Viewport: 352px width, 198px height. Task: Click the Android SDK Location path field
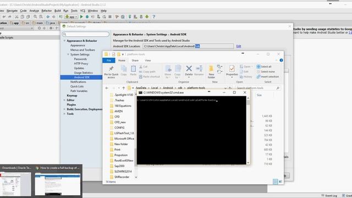(188, 46)
